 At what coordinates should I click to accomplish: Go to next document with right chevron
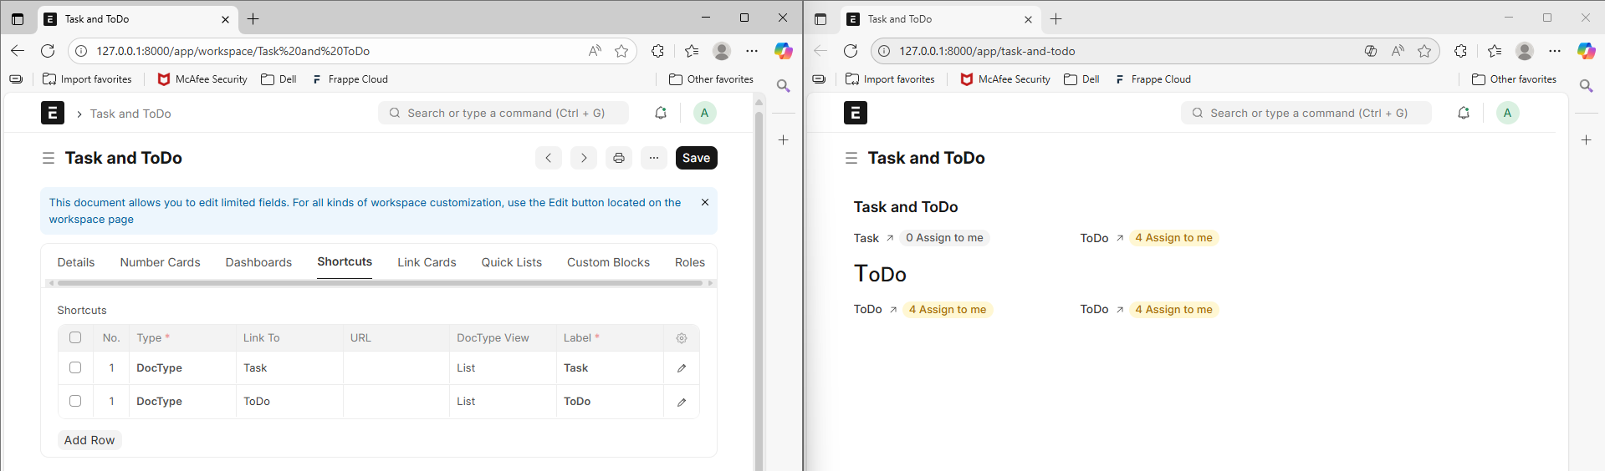click(x=584, y=158)
